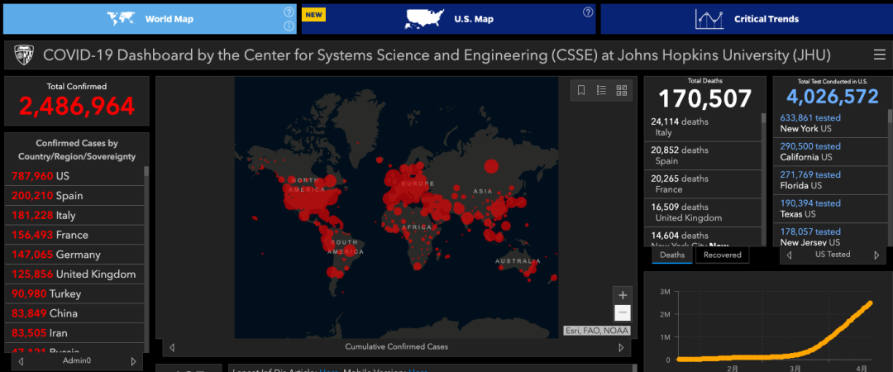The width and height of the screenshot is (893, 372).
Task: Click the U.S. Map help question icon
Action: pos(588,12)
